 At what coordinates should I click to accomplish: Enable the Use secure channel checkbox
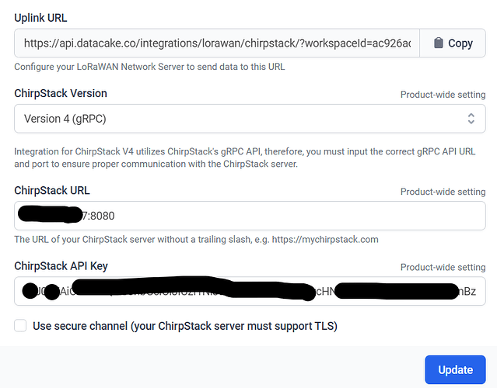[x=20, y=326]
